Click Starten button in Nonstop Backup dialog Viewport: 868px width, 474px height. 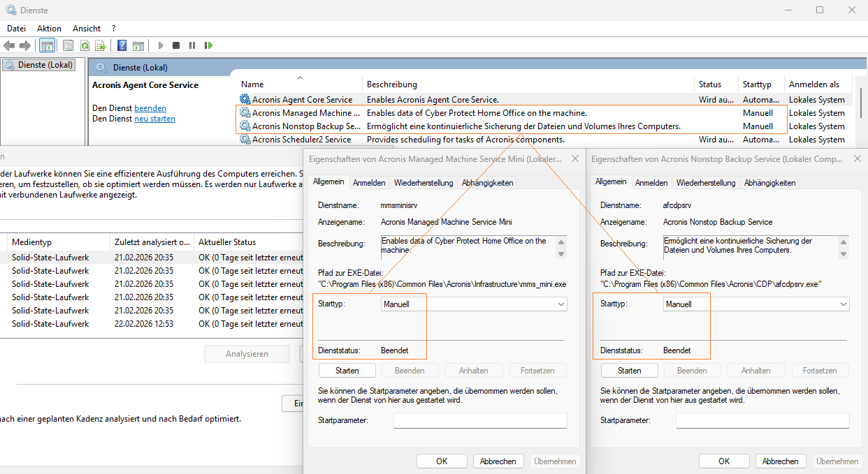click(x=630, y=371)
